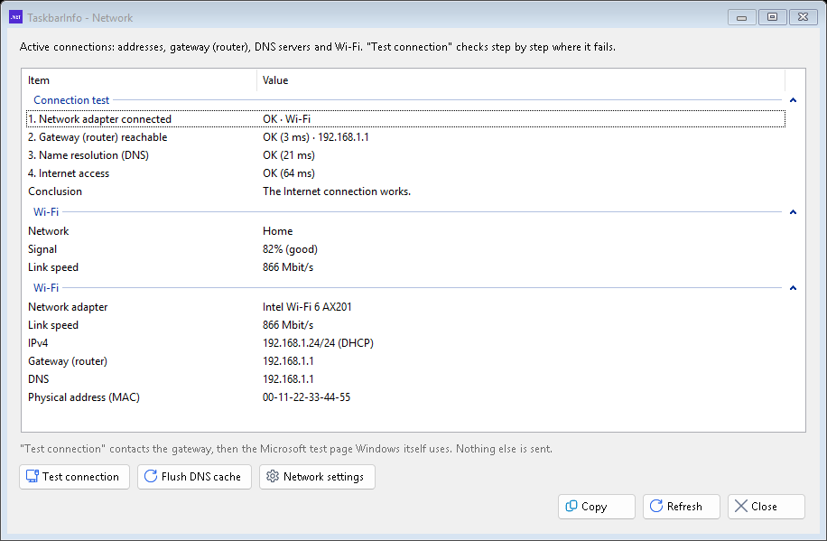Click value 'OK (3 ms) · 192.168.1.1'
827x541 pixels.
coord(315,137)
